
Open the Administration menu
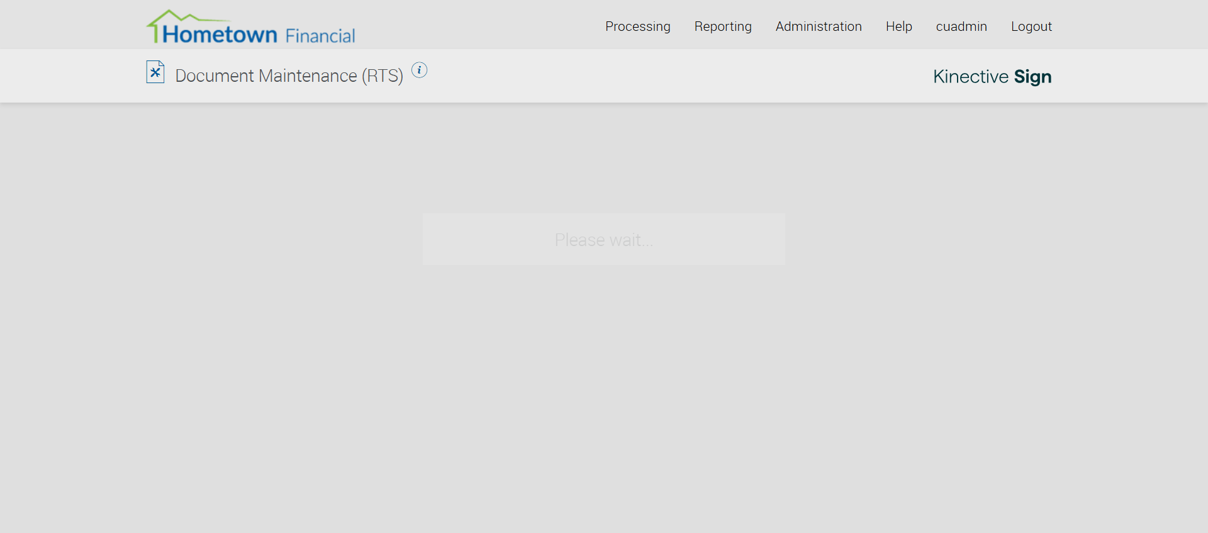click(x=819, y=26)
